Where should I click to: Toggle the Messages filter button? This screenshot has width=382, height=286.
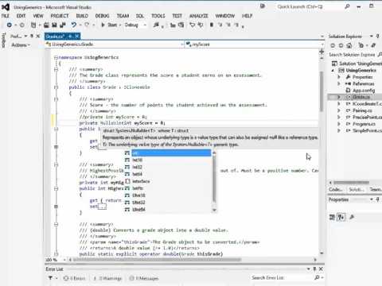[x=144, y=278]
